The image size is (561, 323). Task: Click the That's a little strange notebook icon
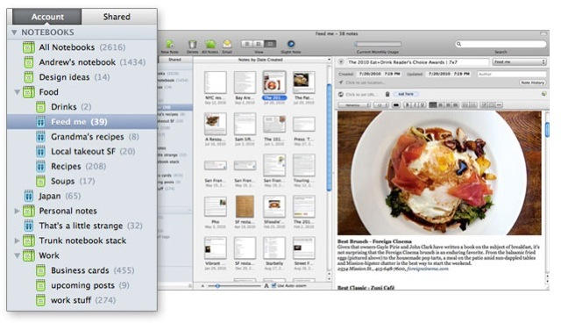29,226
